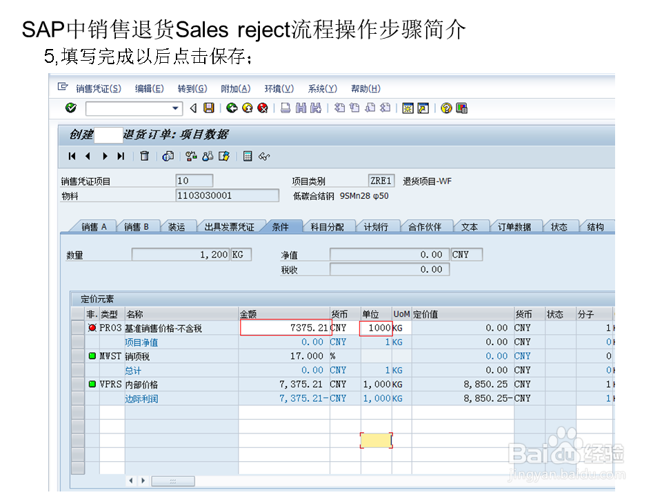Toggle row selector for MWST row

pos(78,356)
